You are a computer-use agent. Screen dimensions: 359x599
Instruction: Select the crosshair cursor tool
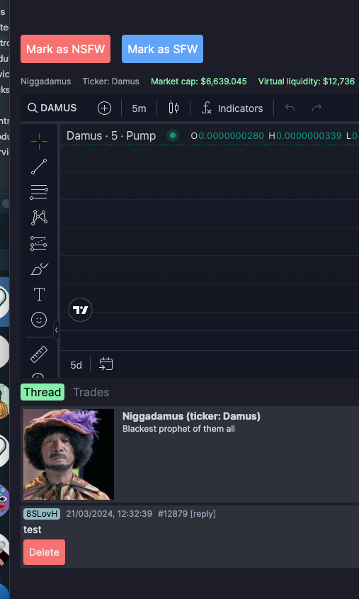point(39,142)
